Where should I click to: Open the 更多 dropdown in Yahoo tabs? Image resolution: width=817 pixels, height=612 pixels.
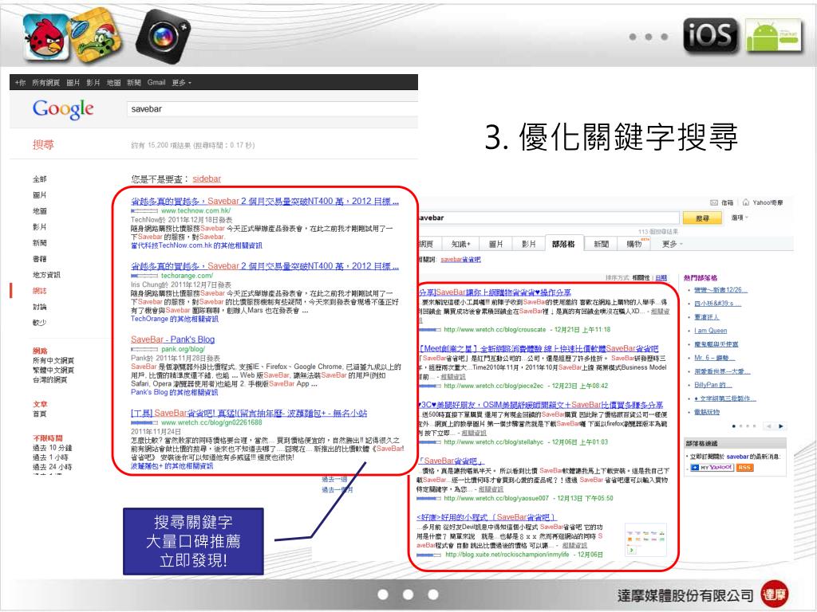click(672, 244)
